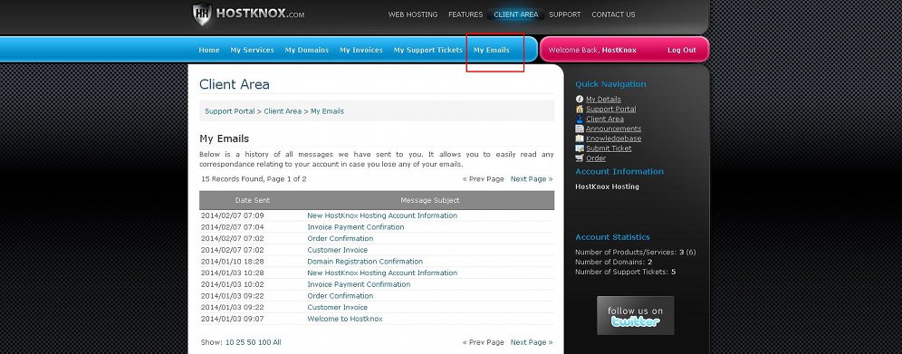Open the 2014/01/03 10:28 Hosting Account Information email
The width and height of the screenshot is (902, 354).
tap(382, 273)
